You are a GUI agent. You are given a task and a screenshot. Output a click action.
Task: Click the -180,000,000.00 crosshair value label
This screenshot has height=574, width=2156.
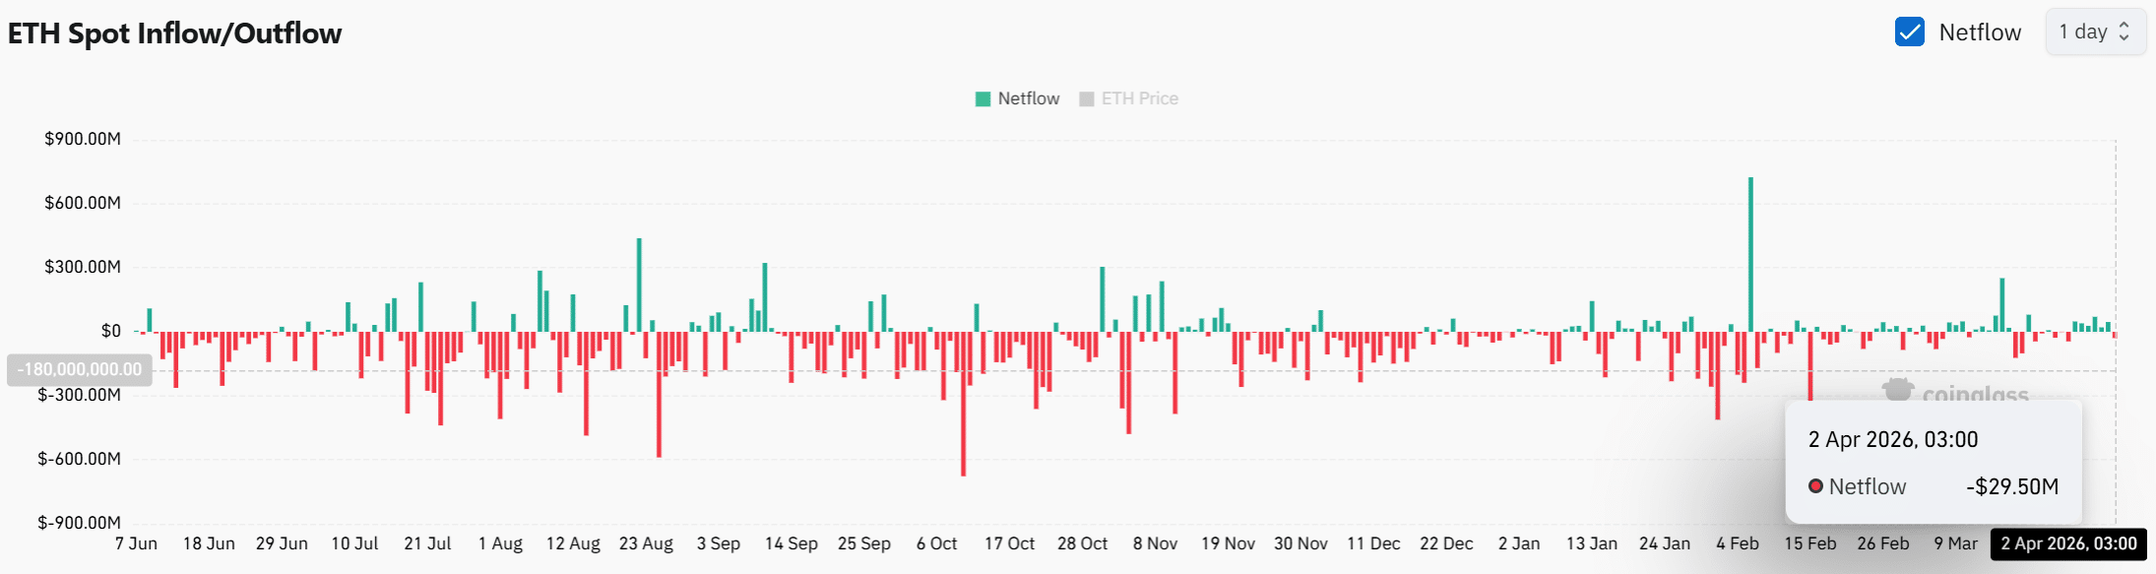click(x=80, y=370)
